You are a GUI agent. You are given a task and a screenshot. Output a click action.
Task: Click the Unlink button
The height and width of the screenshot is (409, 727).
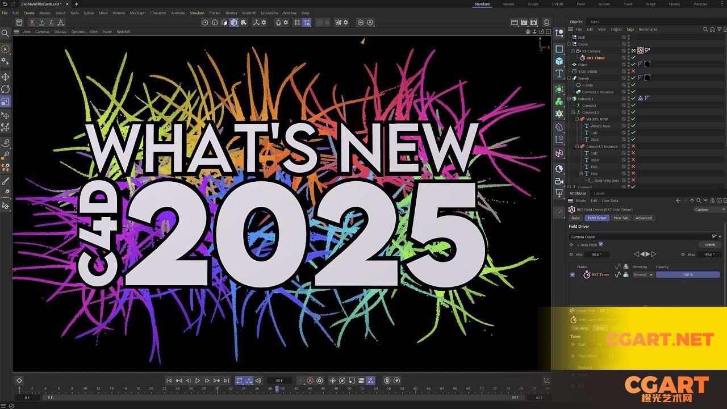point(710,245)
